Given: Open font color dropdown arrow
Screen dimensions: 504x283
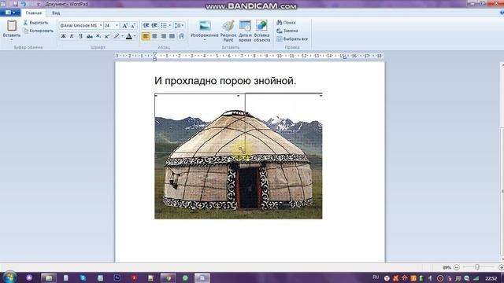Looking at the screenshot, I should pos(135,36).
